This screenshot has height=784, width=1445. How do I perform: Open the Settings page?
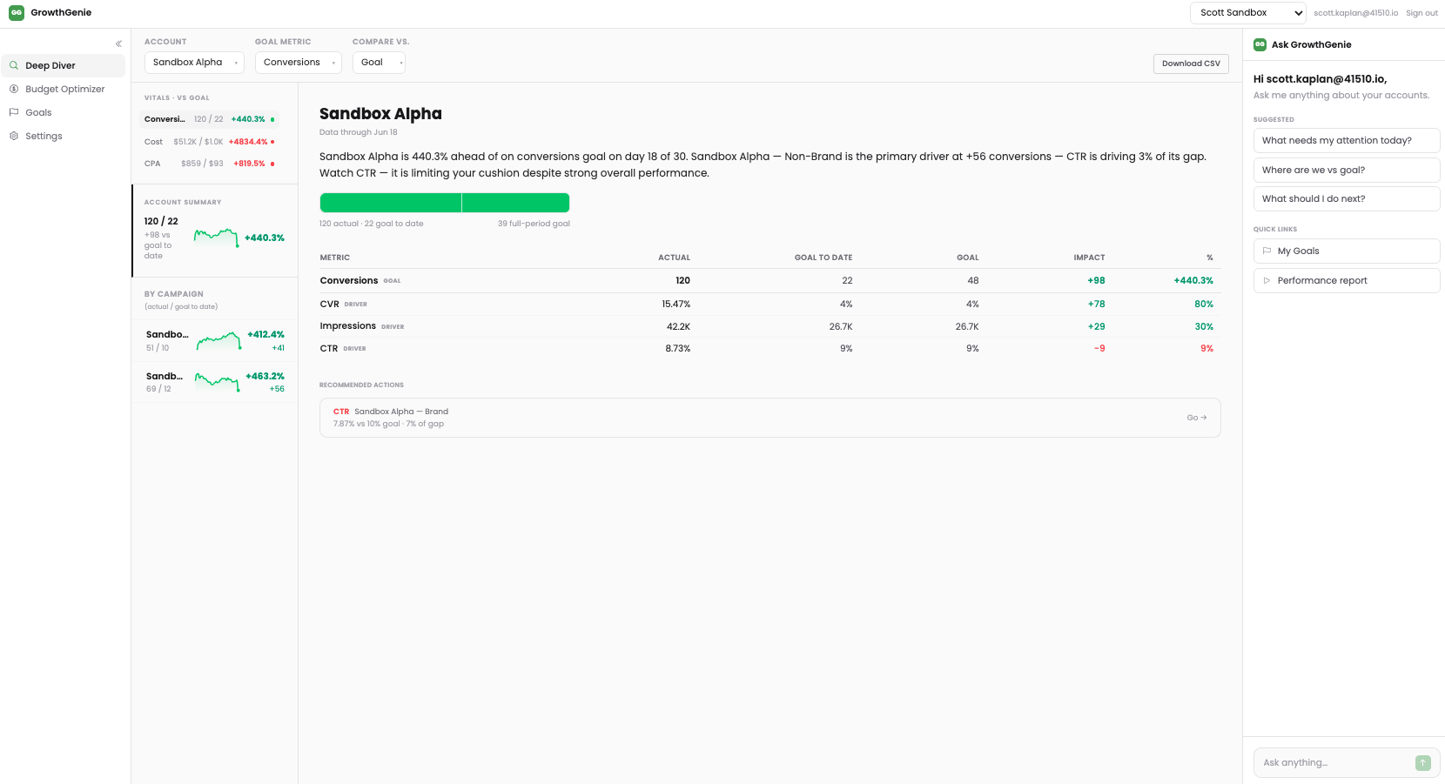click(x=64, y=136)
